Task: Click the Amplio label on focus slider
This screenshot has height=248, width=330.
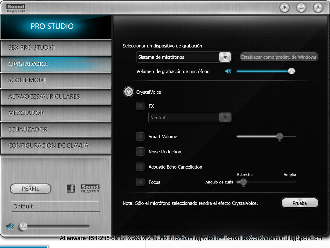Action: (x=290, y=175)
